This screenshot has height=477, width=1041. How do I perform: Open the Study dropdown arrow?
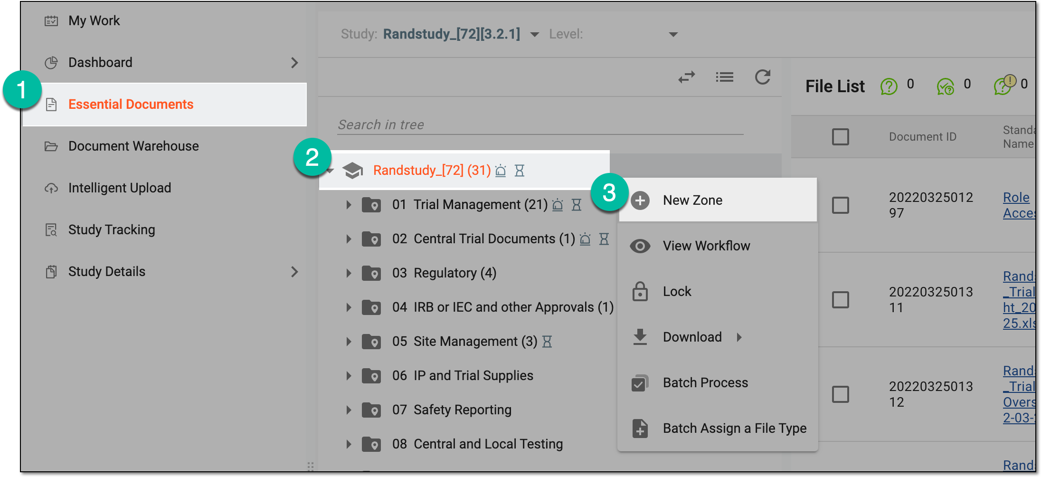click(535, 34)
